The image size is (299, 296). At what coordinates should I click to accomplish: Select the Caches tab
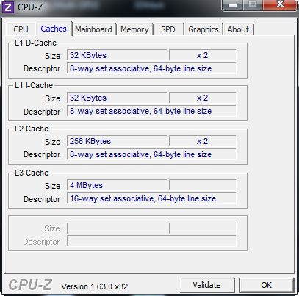54,29
